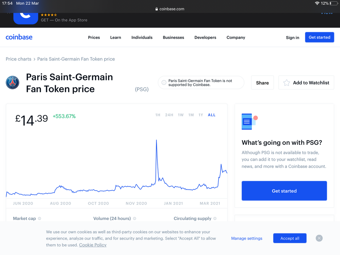Click the header Get started button

(319, 37)
